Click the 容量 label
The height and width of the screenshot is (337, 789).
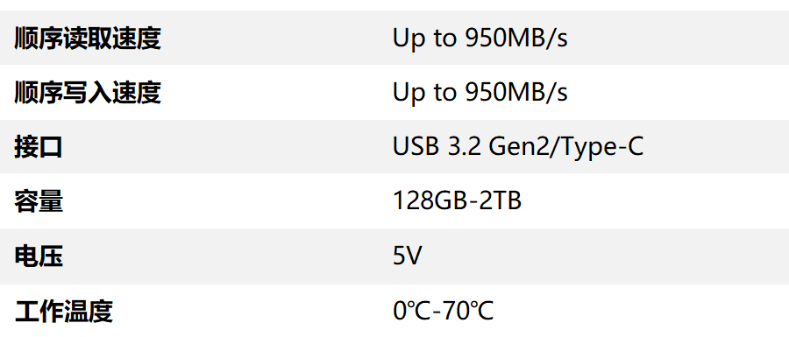click(39, 202)
